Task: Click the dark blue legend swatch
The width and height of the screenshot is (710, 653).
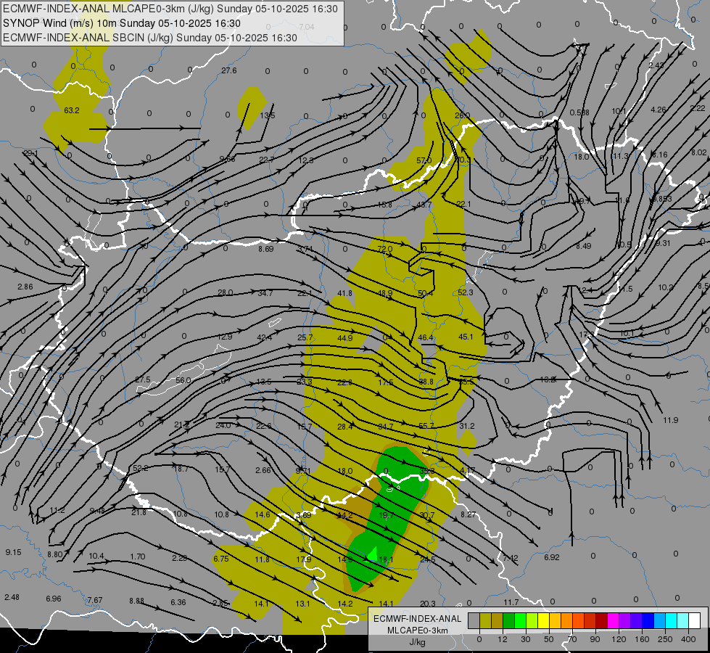Action: (x=648, y=621)
